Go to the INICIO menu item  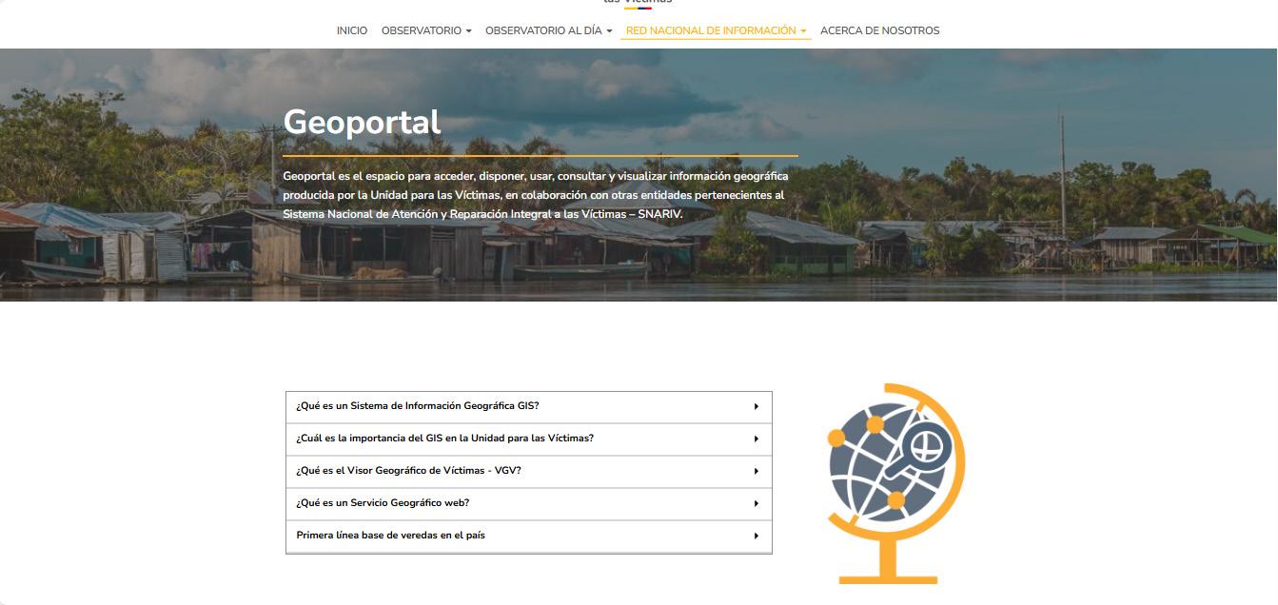coord(351,30)
